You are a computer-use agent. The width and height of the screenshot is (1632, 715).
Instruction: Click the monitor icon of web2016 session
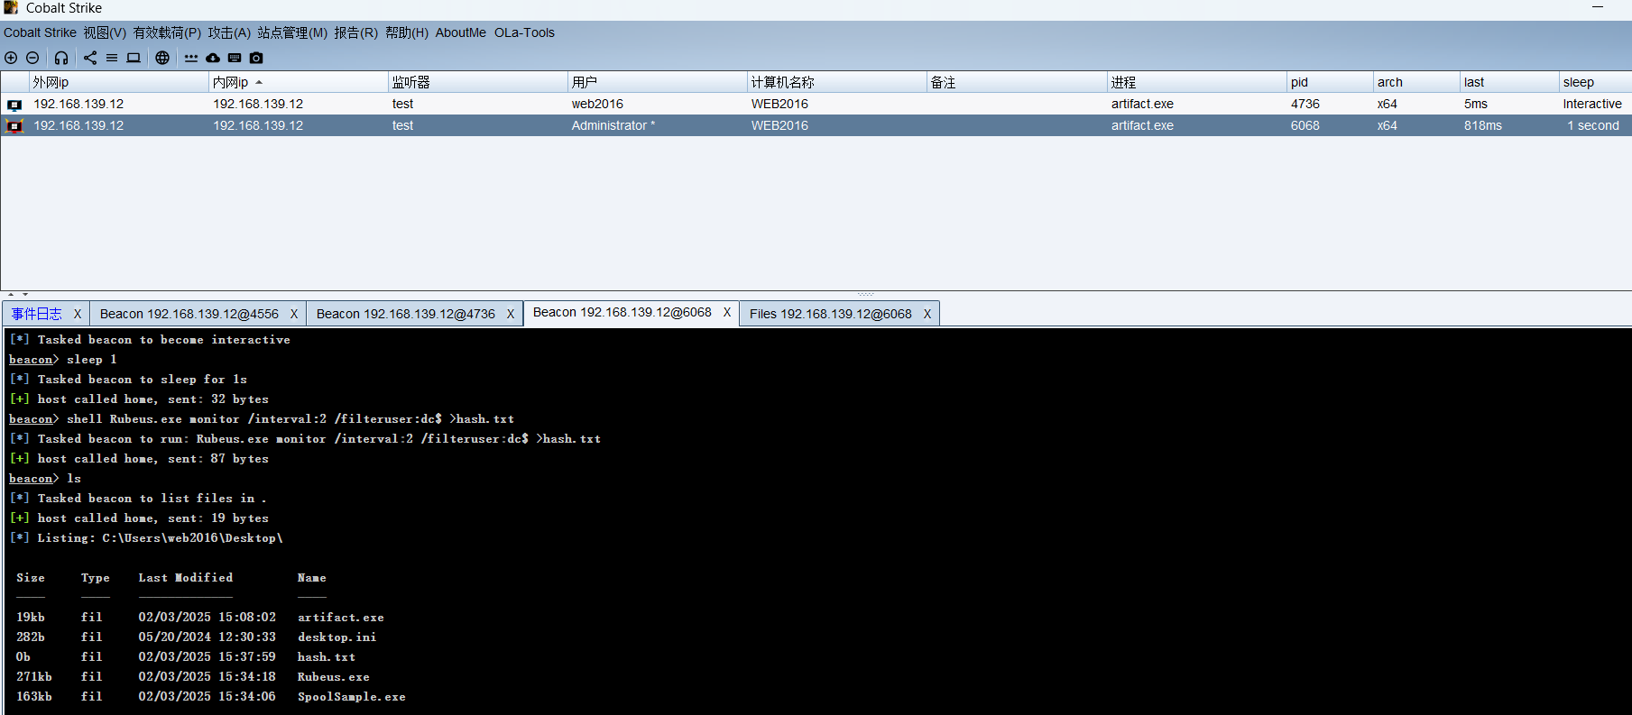[x=14, y=105]
